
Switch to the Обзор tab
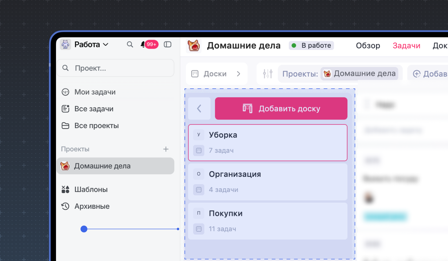point(368,46)
